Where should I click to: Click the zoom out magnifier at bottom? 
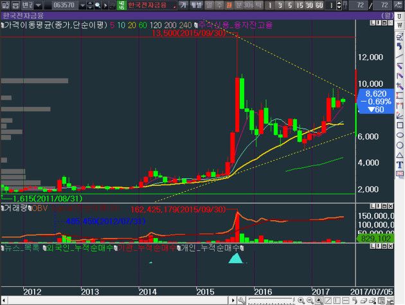(310, 300)
